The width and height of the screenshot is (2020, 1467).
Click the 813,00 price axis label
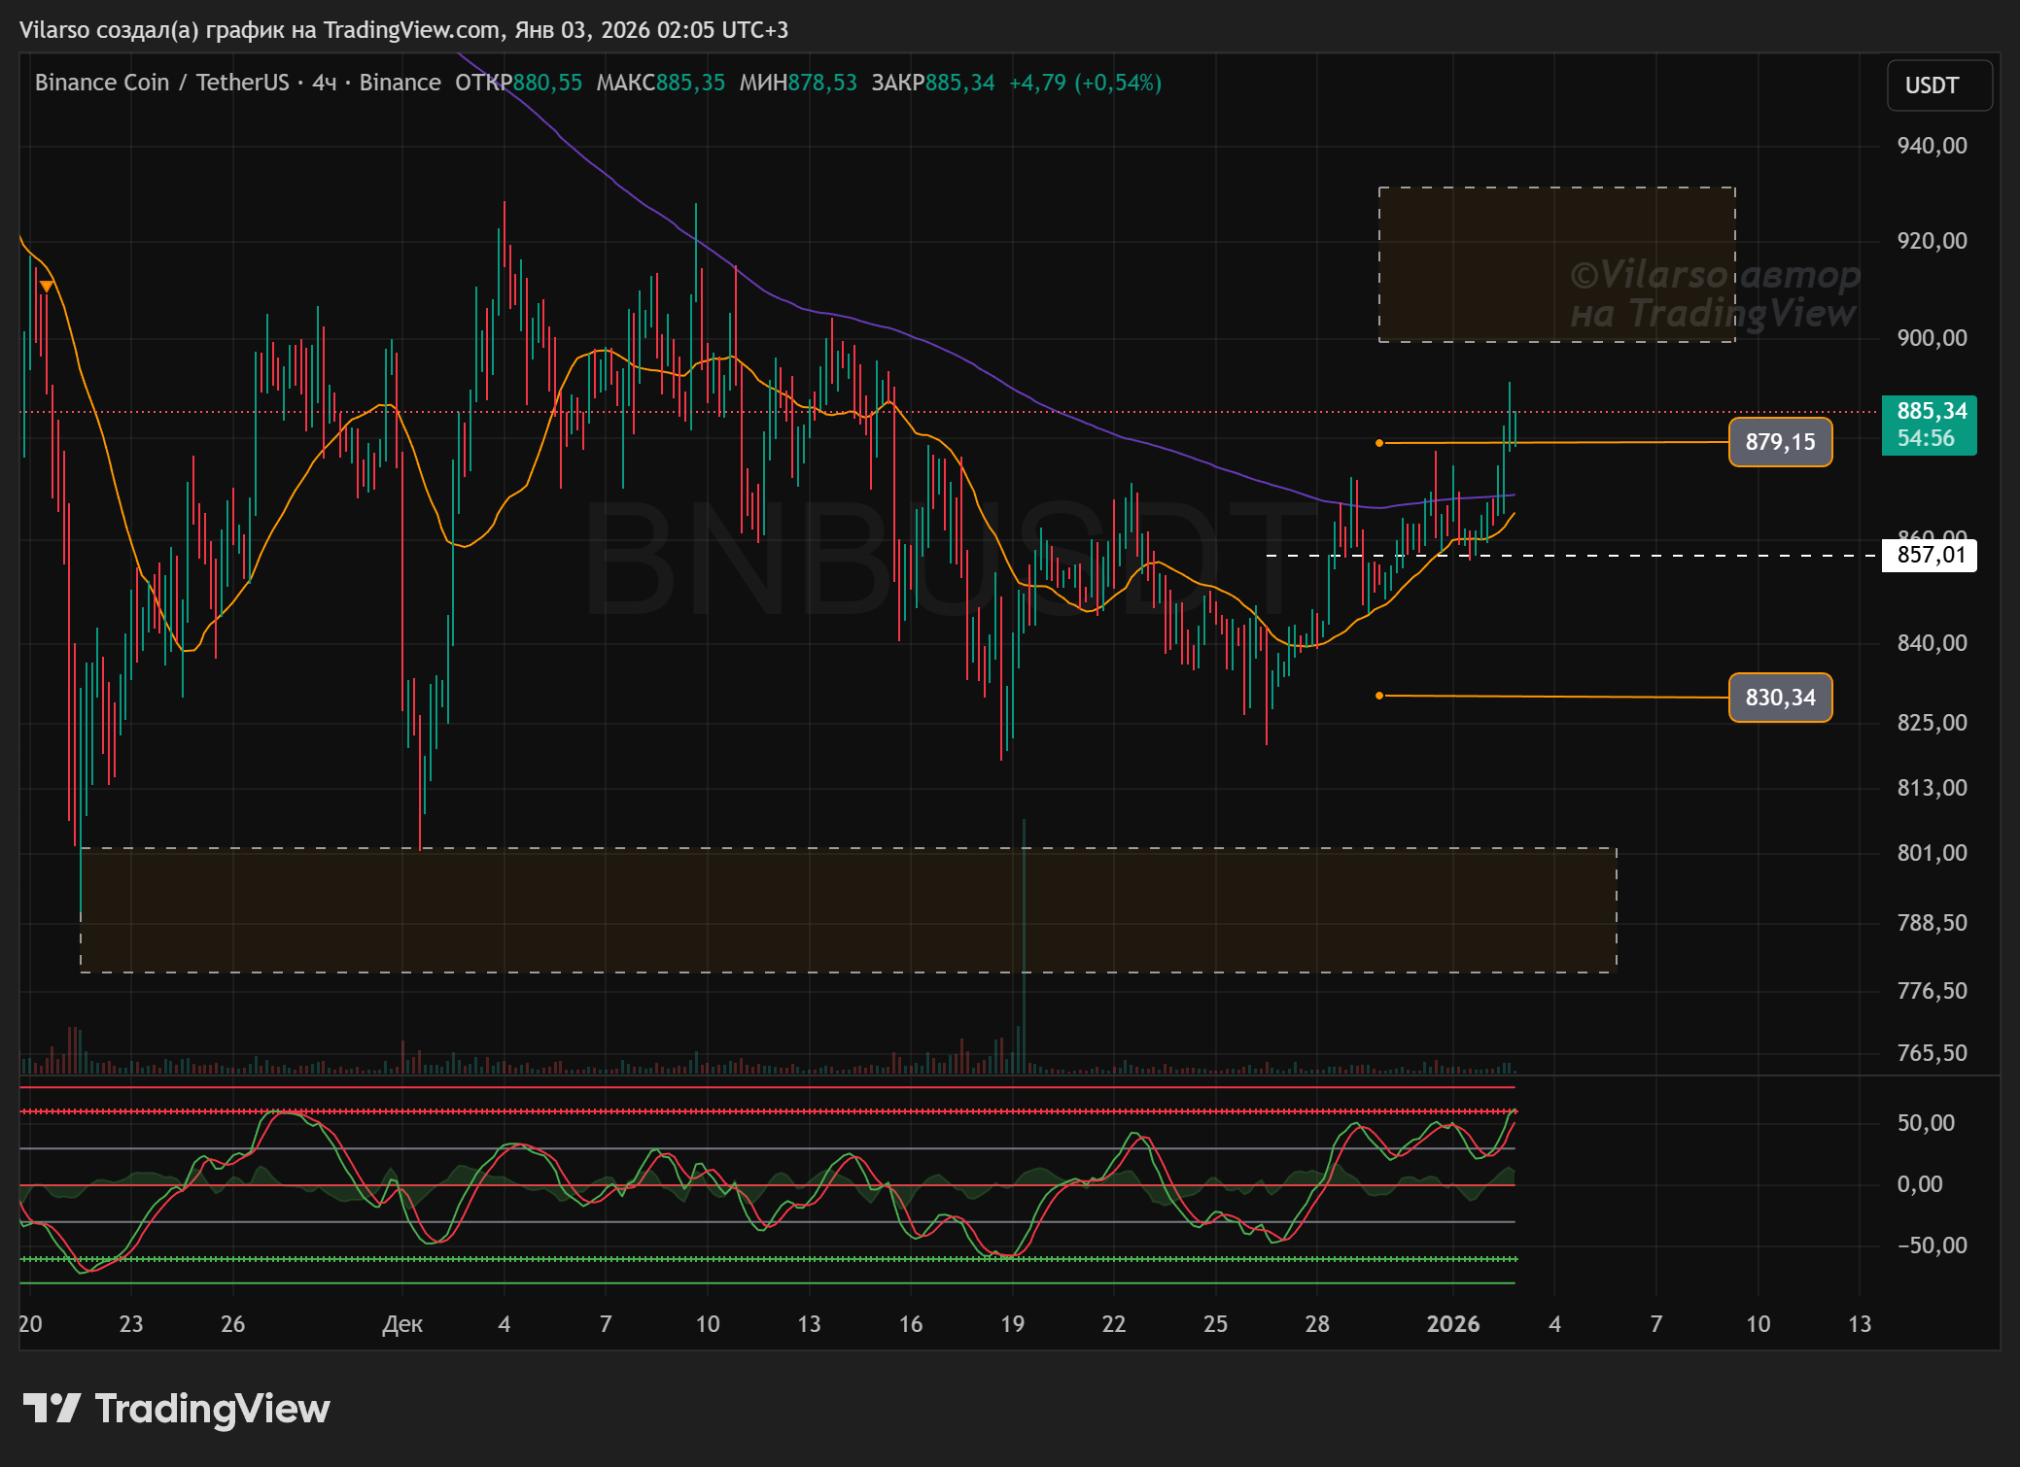[1932, 788]
